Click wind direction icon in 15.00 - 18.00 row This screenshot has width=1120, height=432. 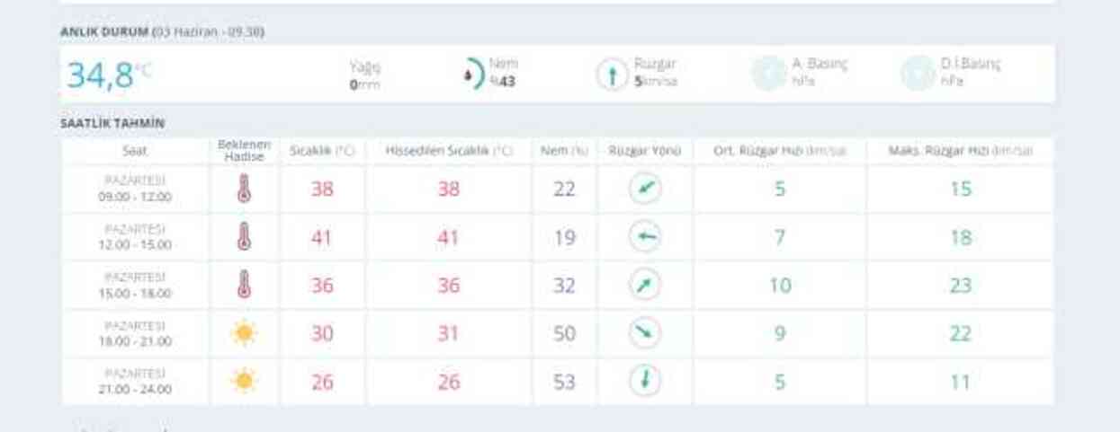[645, 286]
